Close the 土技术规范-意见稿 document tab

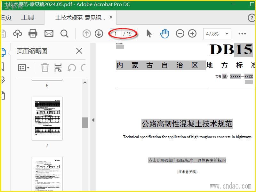(x=111, y=17)
